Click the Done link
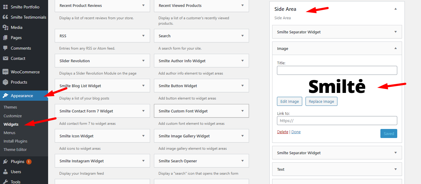 [296, 132]
